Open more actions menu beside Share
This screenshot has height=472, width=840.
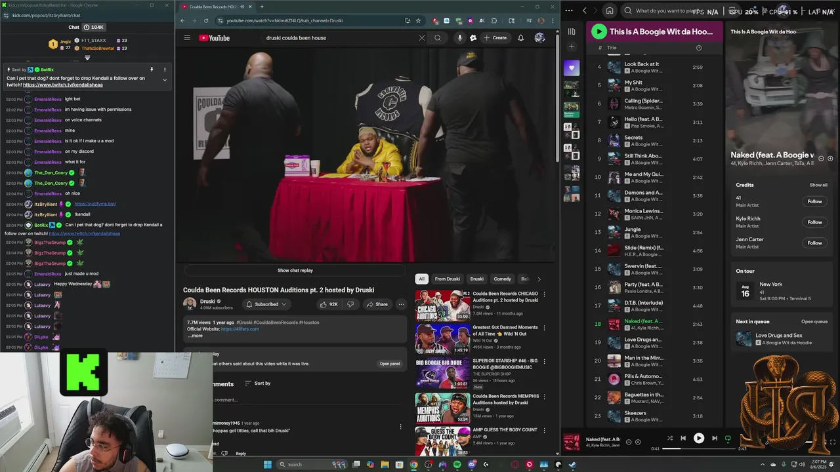pyautogui.click(x=401, y=304)
